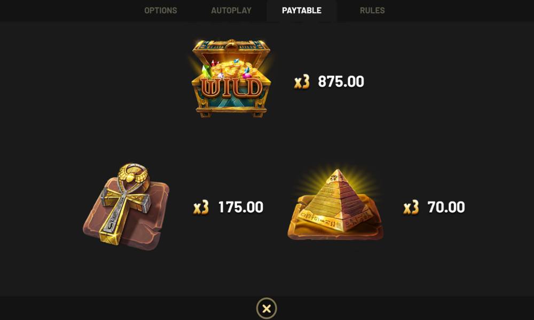
Task: Select the Paytable tab
Action: (302, 11)
